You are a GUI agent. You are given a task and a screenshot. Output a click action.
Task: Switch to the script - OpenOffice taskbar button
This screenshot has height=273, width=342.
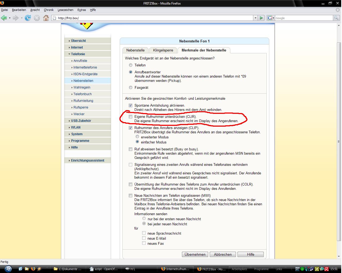(104, 269)
